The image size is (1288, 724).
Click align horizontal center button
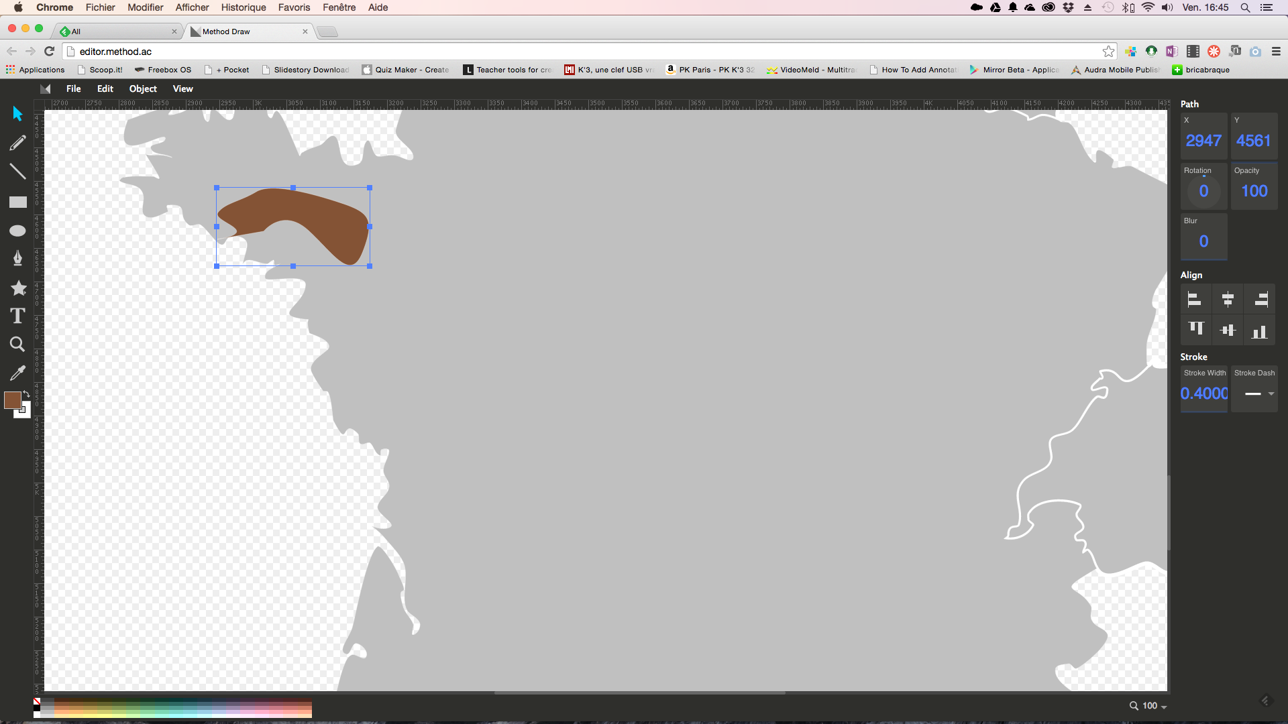tap(1228, 299)
